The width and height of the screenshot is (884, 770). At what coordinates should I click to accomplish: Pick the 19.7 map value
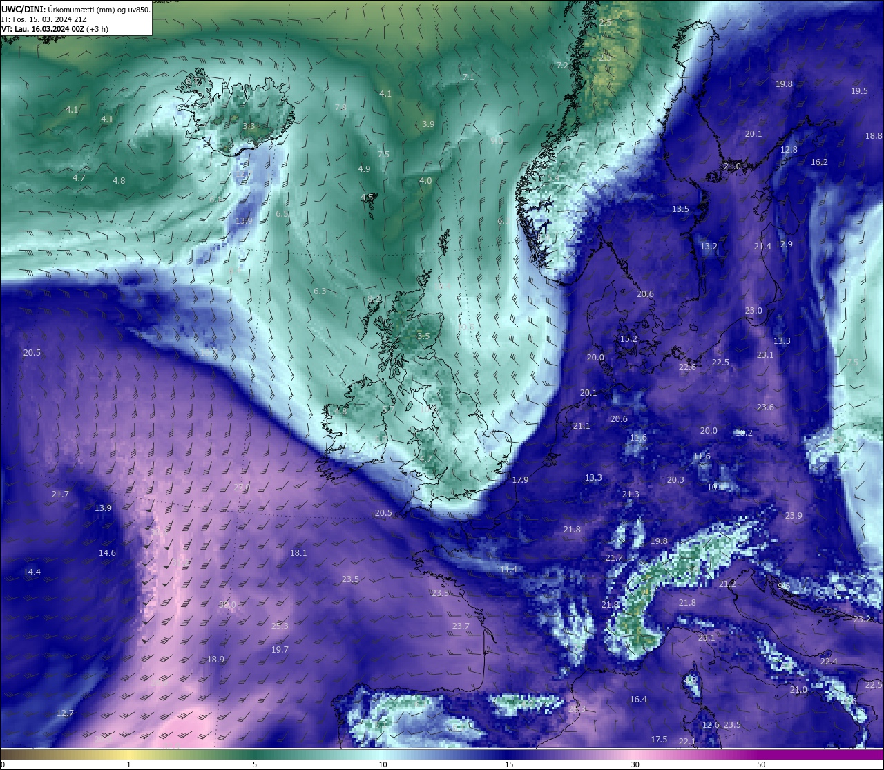280,650
